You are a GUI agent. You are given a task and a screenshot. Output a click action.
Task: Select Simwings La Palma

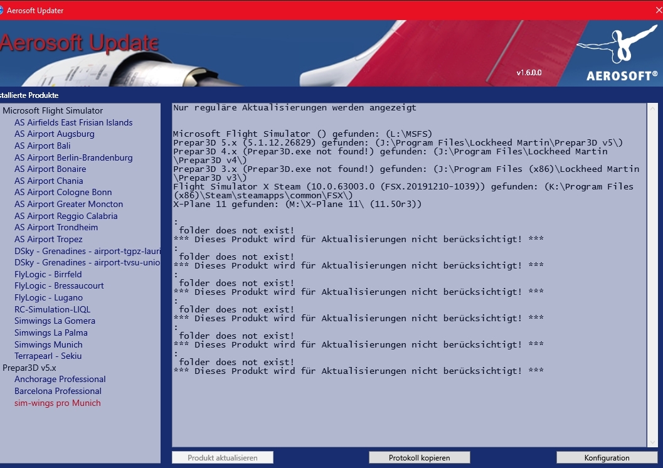click(x=51, y=332)
